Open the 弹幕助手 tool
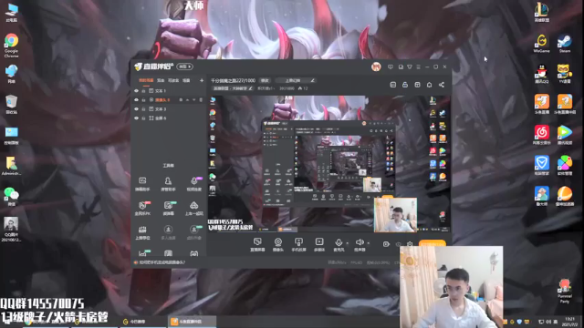Image resolution: width=584 pixels, height=328 pixels. coord(142,184)
